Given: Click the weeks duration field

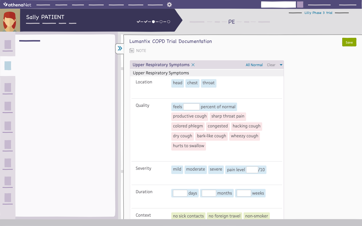Looking at the screenshot, I should 244,193.
